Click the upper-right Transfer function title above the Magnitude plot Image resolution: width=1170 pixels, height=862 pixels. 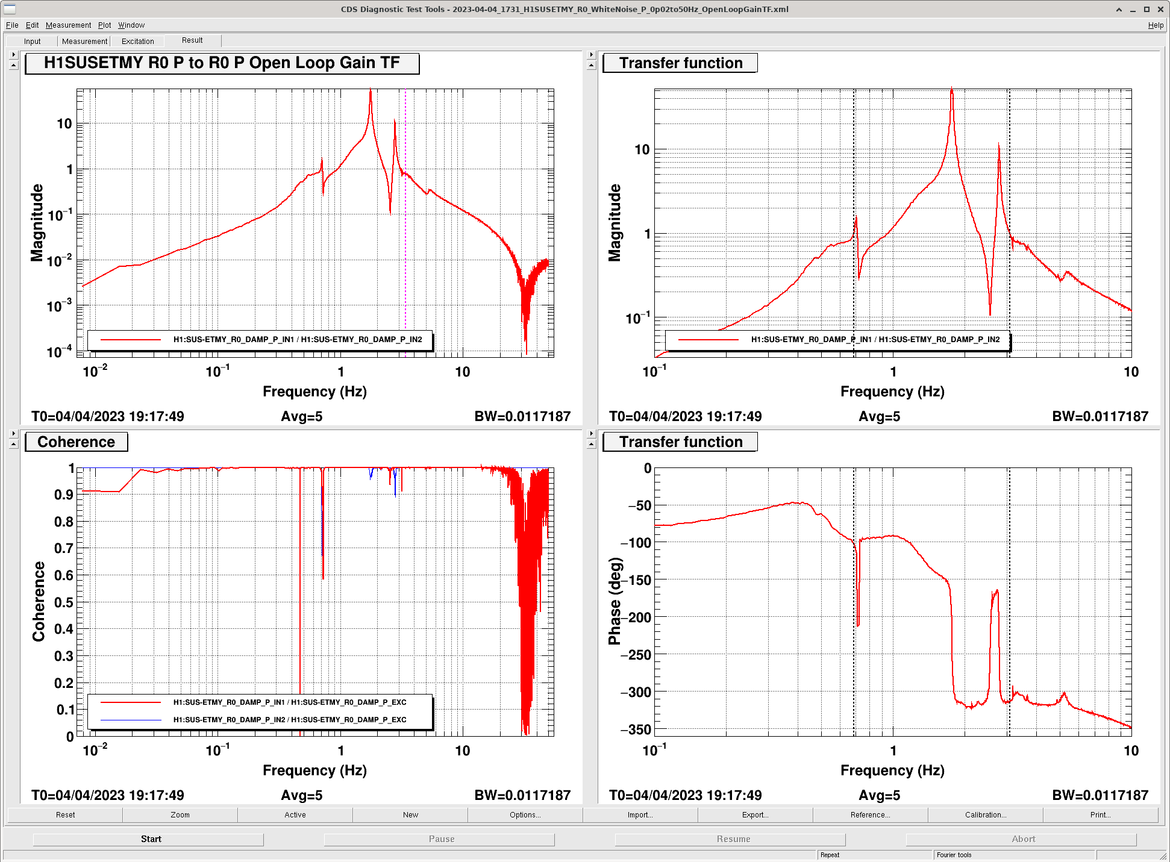[x=680, y=63]
